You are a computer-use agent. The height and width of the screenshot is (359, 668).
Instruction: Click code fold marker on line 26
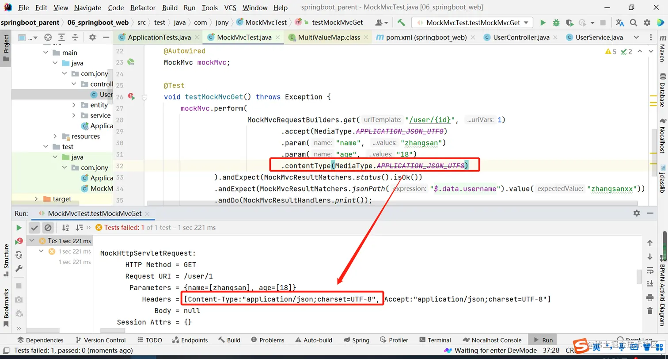(144, 97)
